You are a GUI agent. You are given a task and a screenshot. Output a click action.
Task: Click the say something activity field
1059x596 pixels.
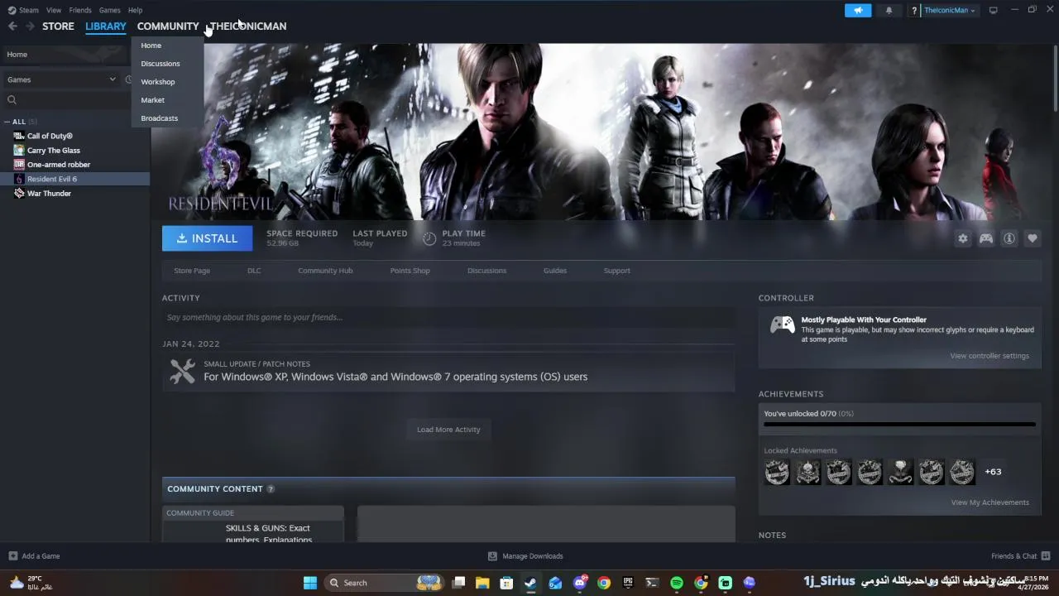coord(448,317)
